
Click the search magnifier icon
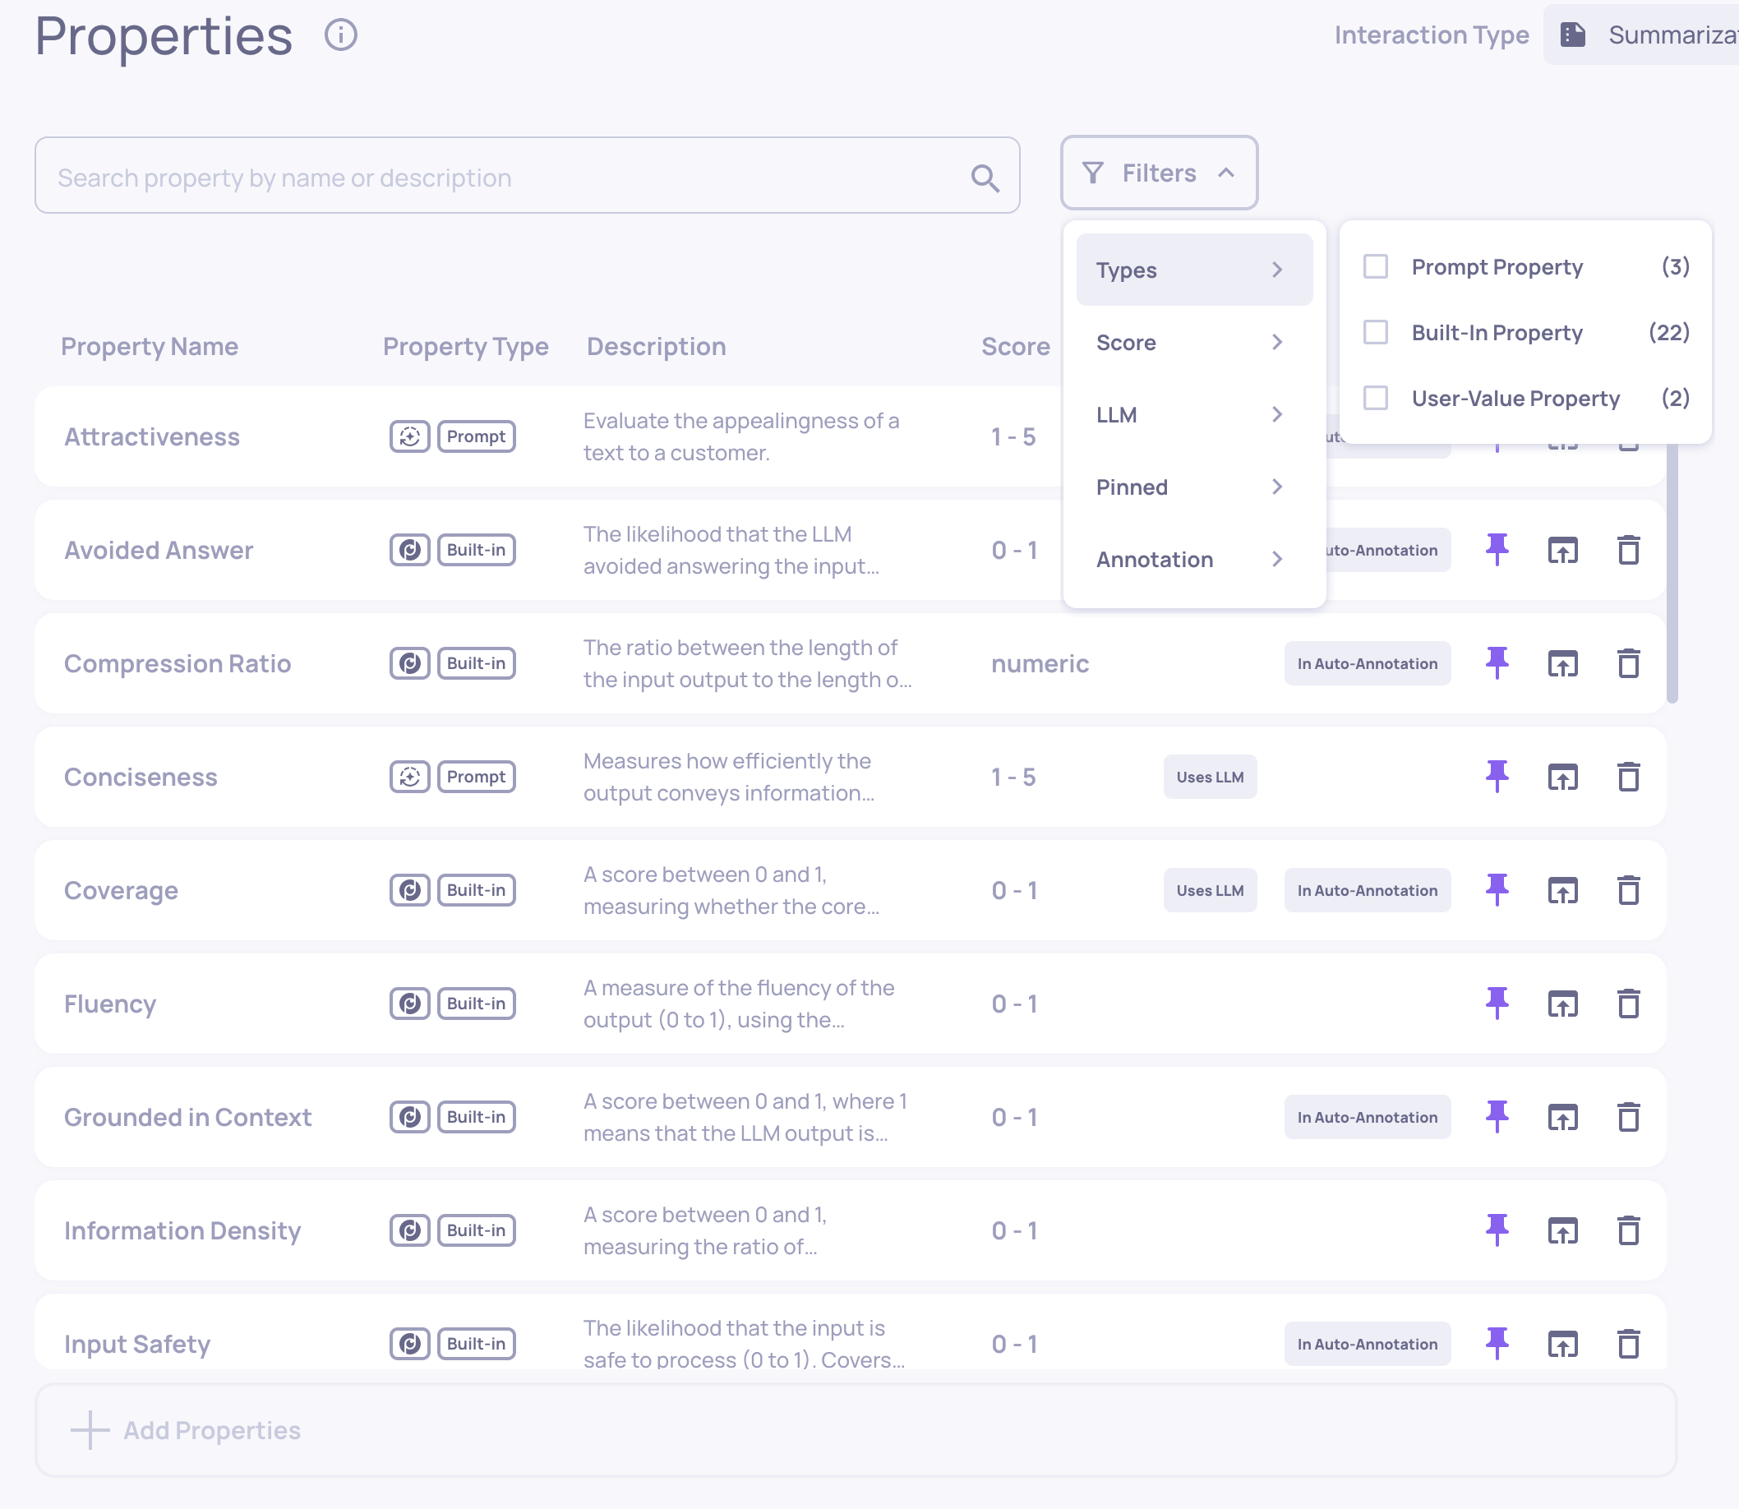(985, 178)
